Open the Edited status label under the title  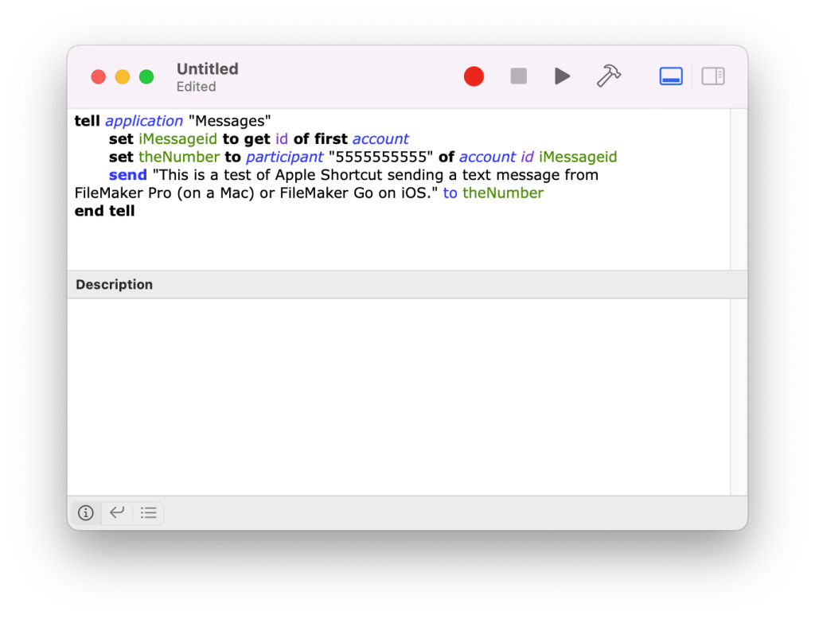196,87
